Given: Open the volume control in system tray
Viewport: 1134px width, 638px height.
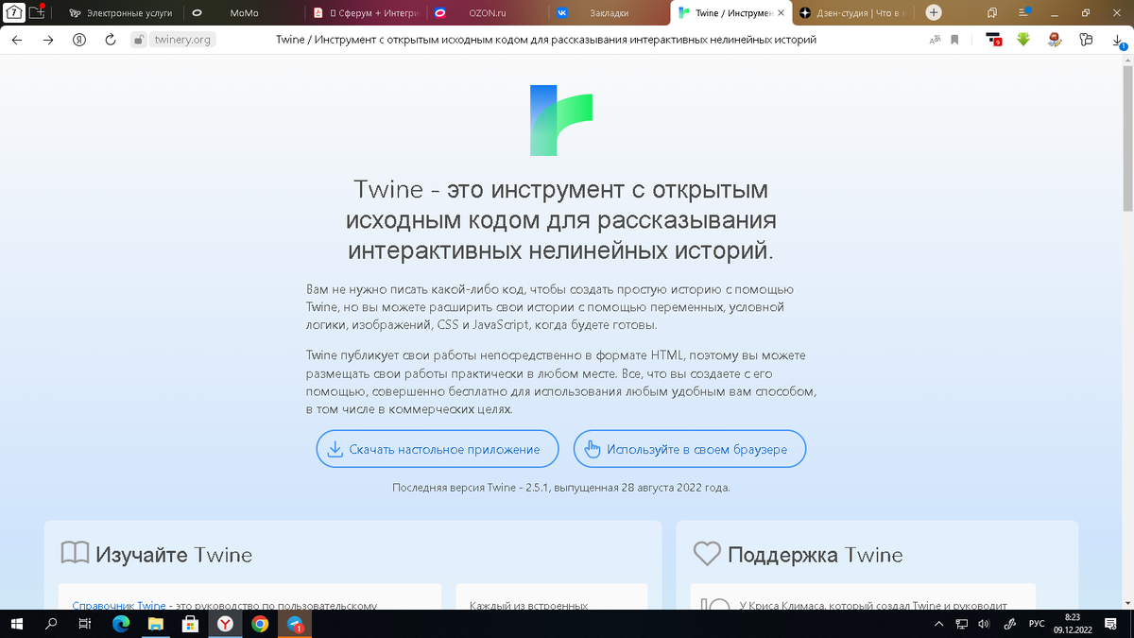Looking at the screenshot, I should click(x=984, y=624).
